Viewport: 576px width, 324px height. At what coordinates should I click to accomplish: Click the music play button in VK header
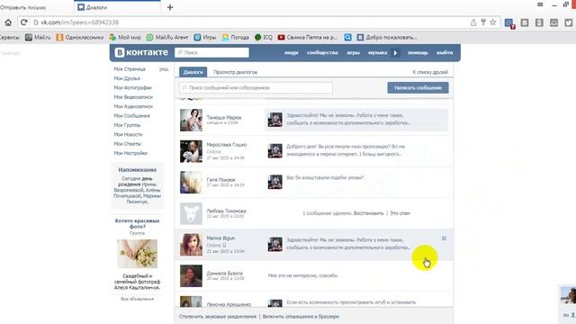(395, 53)
